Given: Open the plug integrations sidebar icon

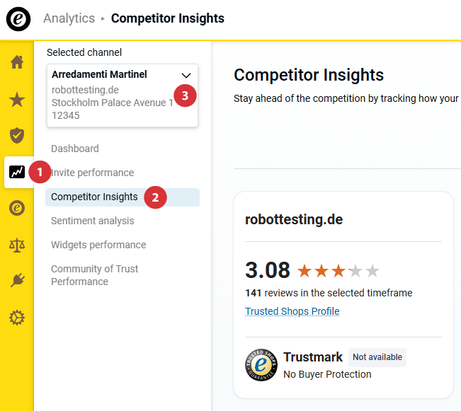Looking at the screenshot, I should [17, 281].
